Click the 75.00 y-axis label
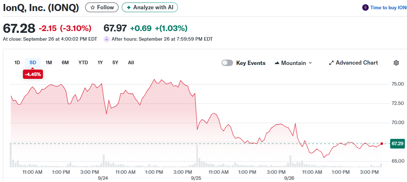The width and height of the screenshot is (407, 182). click(398, 84)
